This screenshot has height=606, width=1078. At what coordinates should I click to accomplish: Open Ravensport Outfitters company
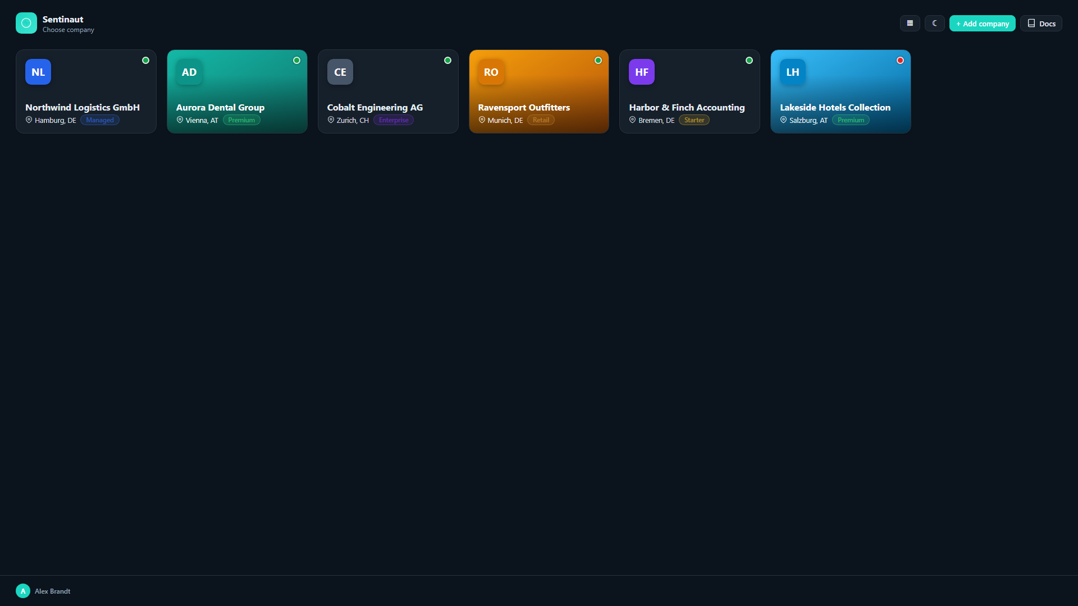[x=539, y=91]
